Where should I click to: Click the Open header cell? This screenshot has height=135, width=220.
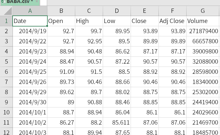61,21
